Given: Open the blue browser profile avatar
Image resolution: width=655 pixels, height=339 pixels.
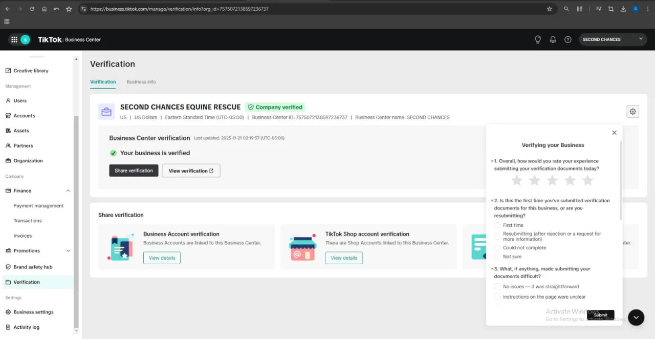Looking at the screenshot, I should (x=636, y=9).
